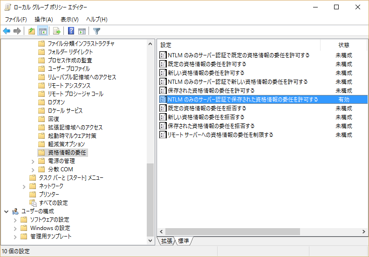Screen dimensions: 369x257
Task: Click the Export list toolbar icon
Action: [x=57, y=31]
